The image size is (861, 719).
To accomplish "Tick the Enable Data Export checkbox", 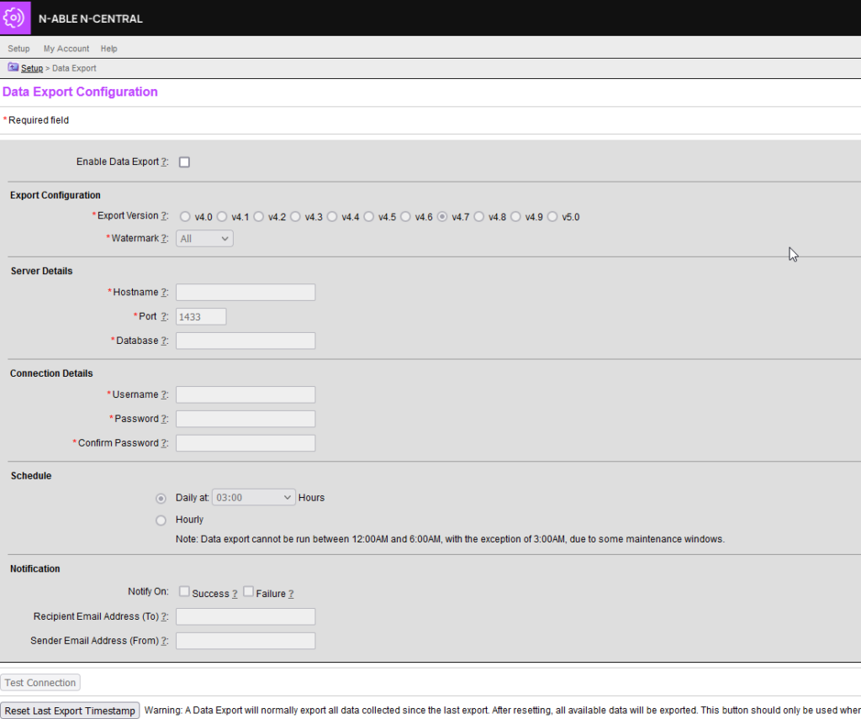I will click(x=184, y=162).
